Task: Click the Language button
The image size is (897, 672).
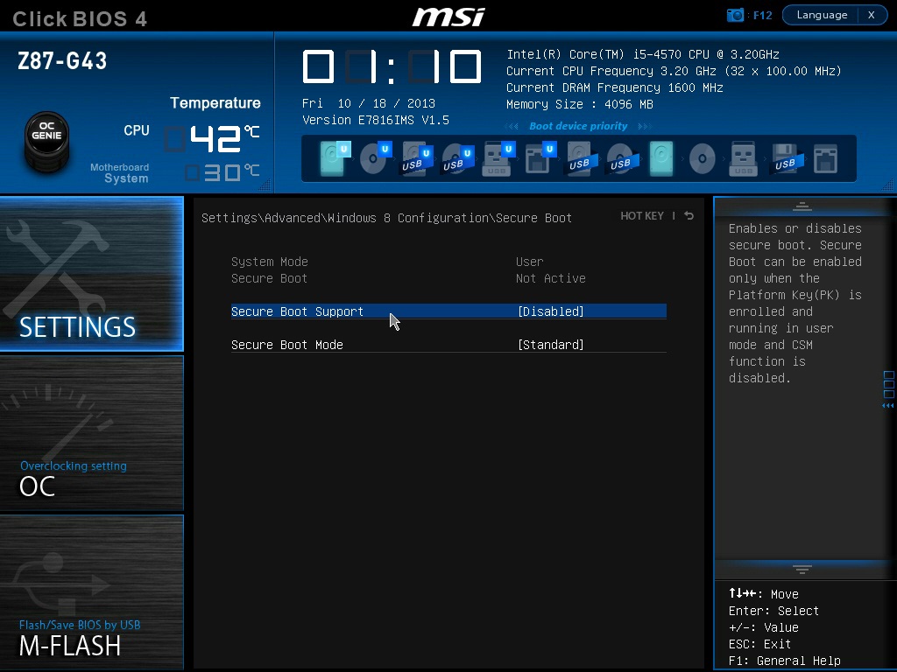Action: (x=822, y=15)
